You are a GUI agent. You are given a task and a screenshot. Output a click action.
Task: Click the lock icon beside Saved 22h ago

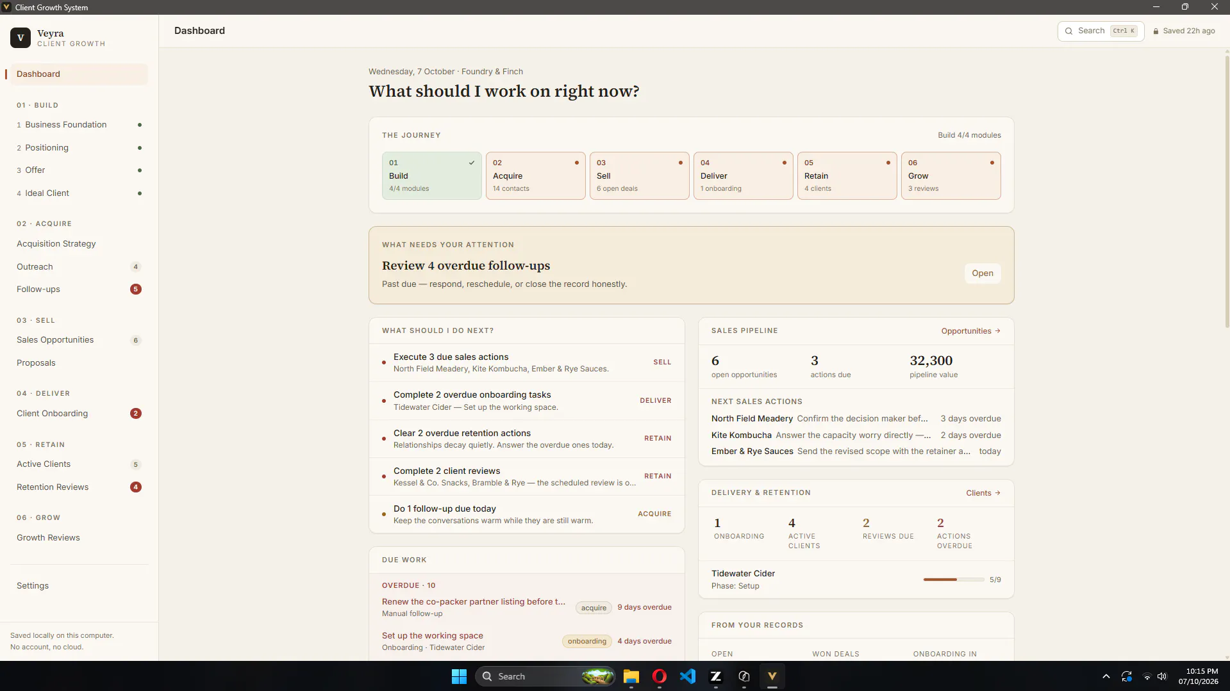(1156, 31)
